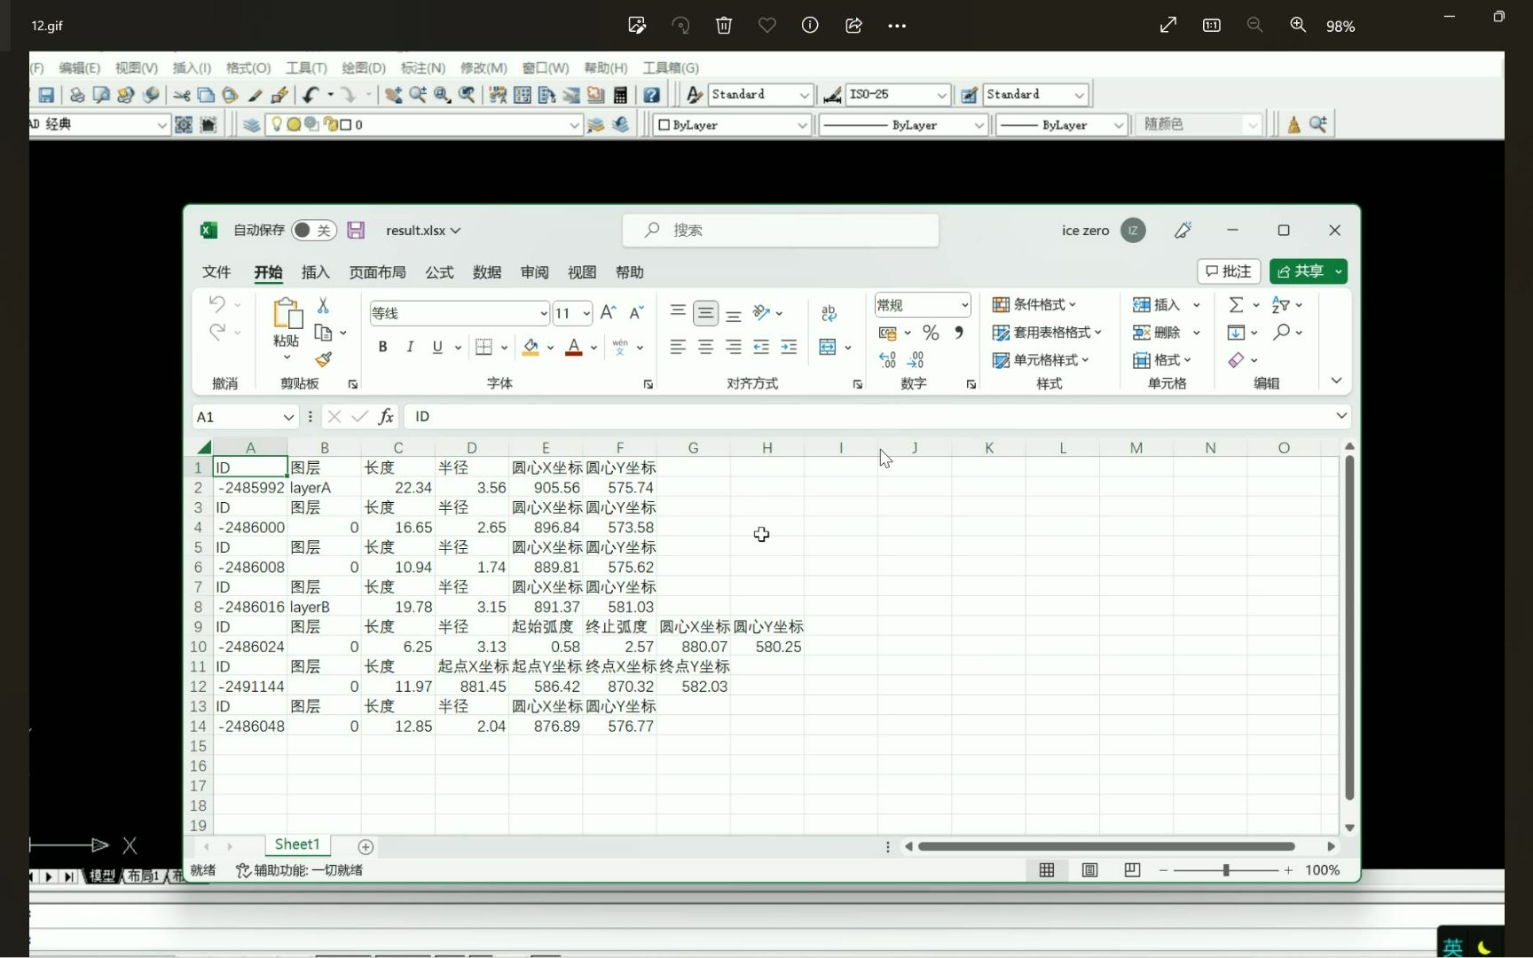Click the photo viewer zoom in icon
Viewport: 1533px width, 958px height.
(x=1298, y=25)
